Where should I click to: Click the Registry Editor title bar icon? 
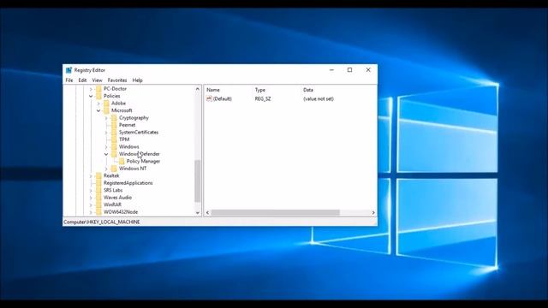coord(68,70)
